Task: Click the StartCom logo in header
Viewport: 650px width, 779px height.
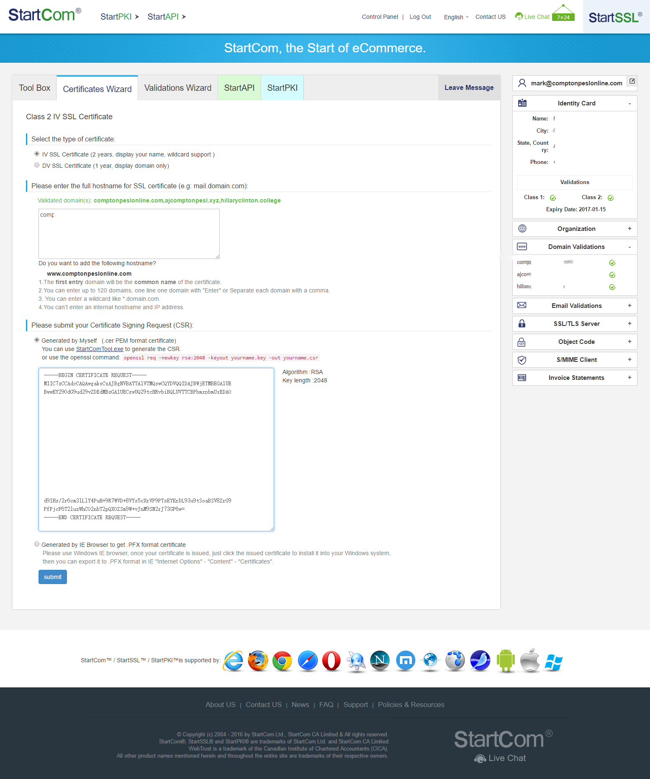Action: [45, 15]
